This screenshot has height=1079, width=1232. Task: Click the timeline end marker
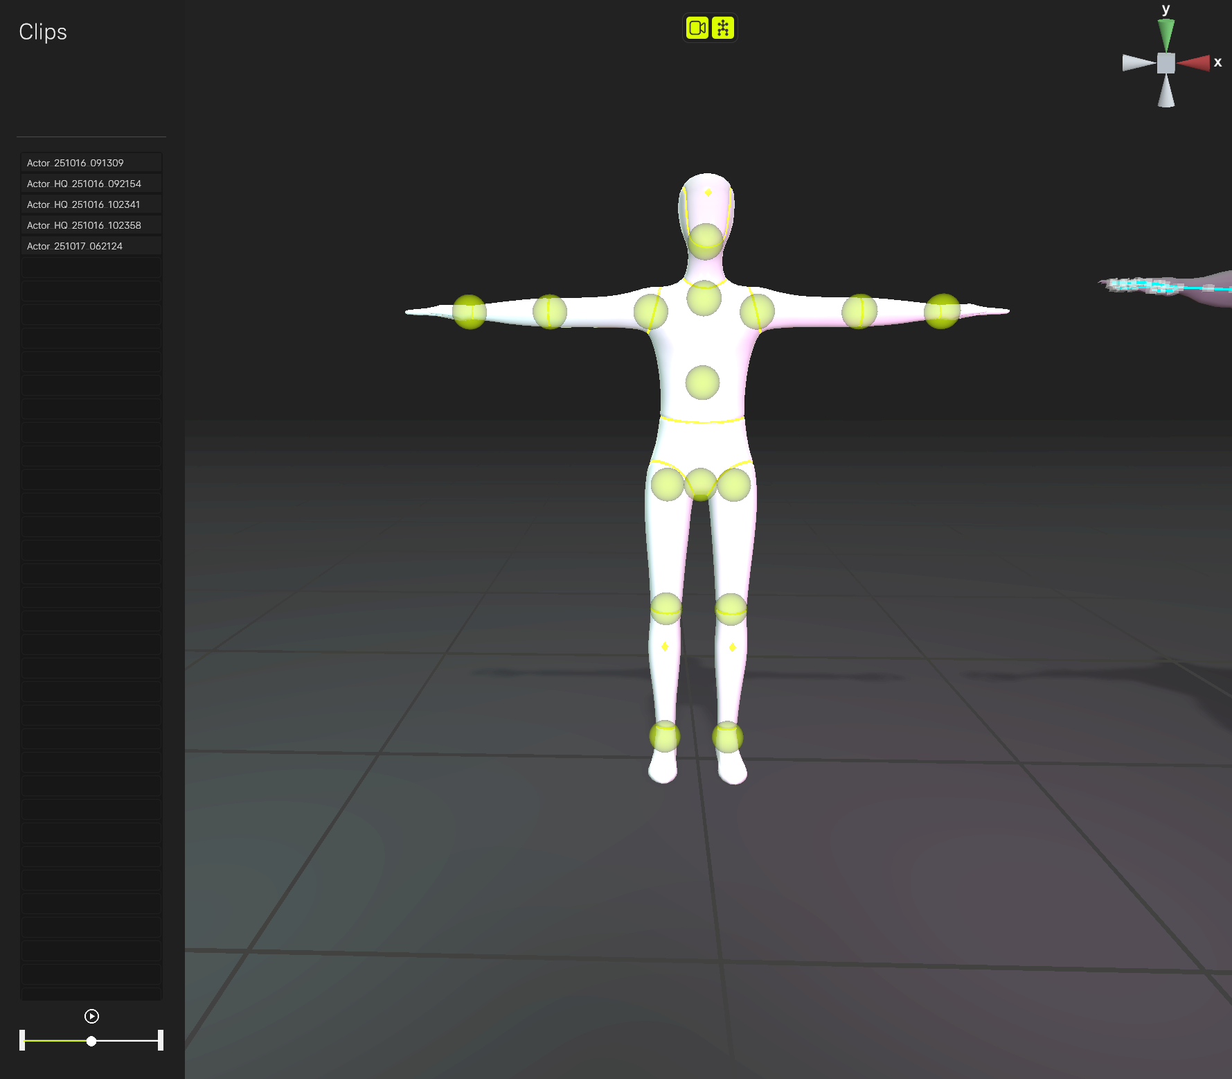[161, 1040]
